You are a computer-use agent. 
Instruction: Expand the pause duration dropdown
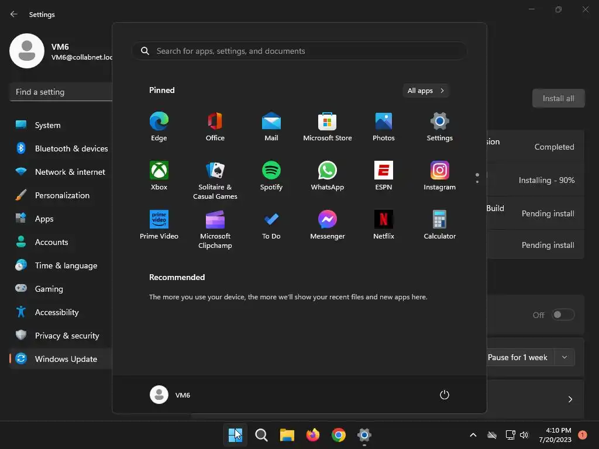(564, 357)
